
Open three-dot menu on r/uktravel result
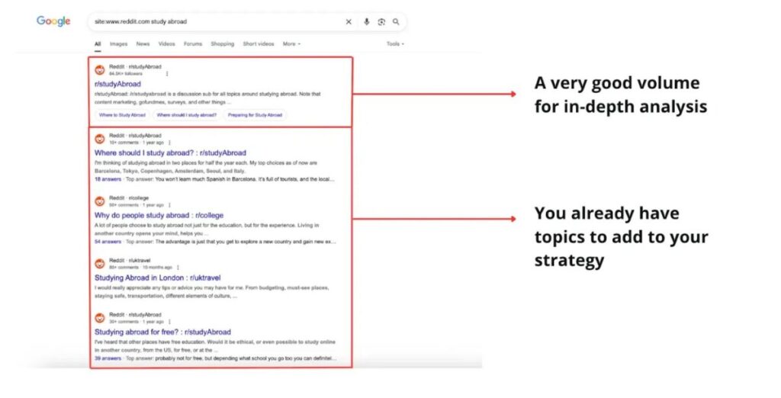[x=178, y=268]
